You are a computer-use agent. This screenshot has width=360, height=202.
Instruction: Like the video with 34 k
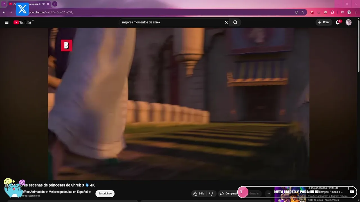pos(199,194)
